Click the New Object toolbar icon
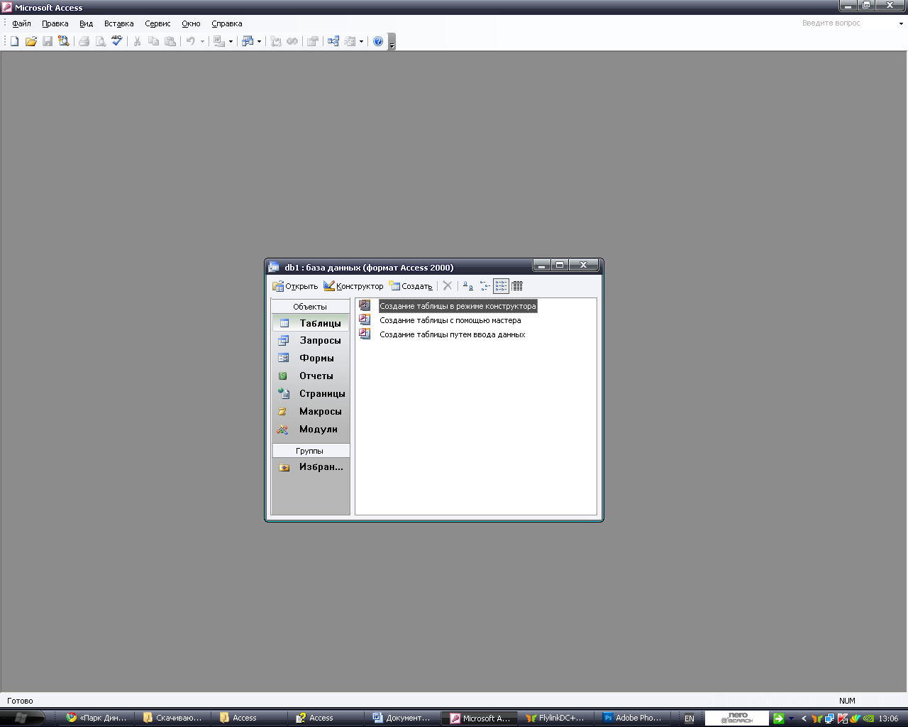 point(350,41)
